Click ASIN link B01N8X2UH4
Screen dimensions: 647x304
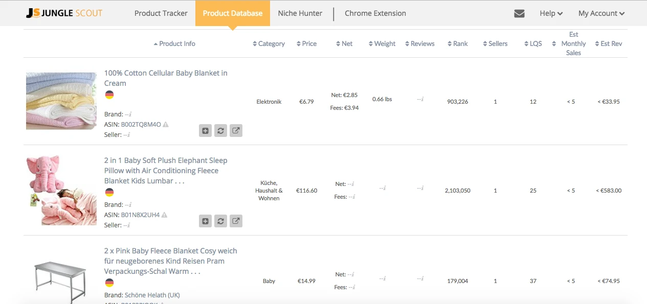pos(140,215)
